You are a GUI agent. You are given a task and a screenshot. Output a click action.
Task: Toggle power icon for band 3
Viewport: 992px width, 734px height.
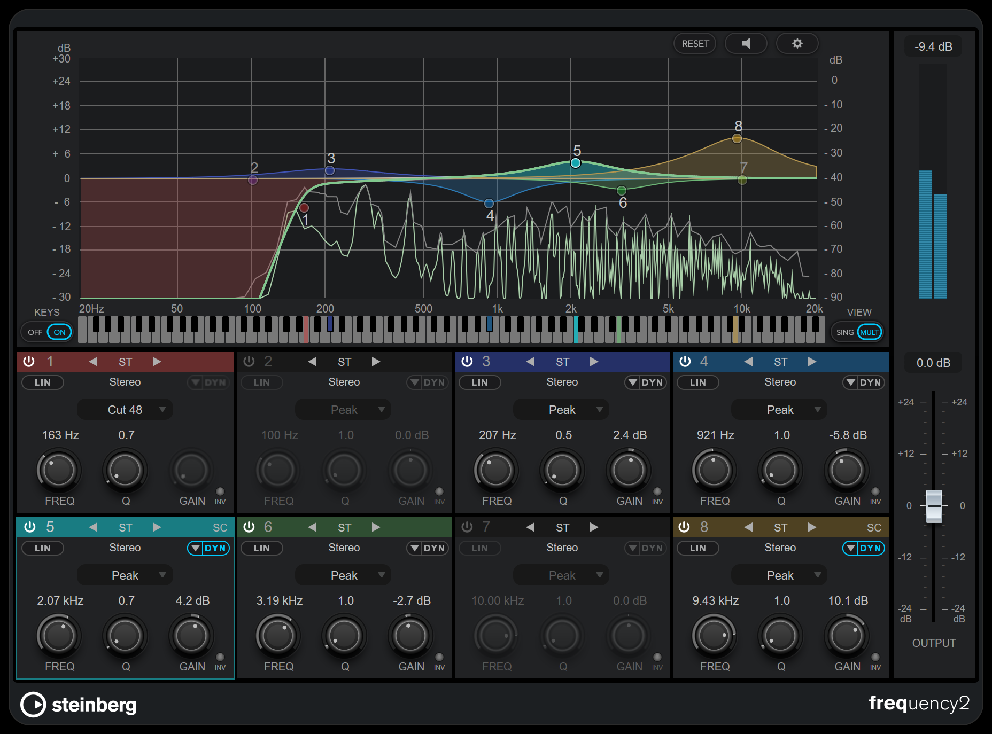tap(467, 362)
